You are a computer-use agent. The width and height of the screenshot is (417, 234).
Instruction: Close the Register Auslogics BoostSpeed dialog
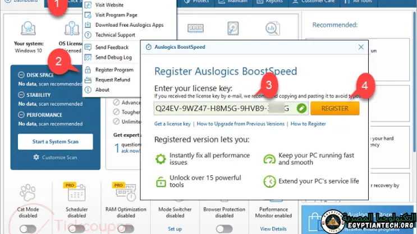361,47
